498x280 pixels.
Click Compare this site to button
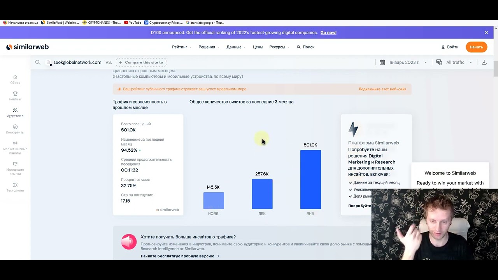(141, 62)
